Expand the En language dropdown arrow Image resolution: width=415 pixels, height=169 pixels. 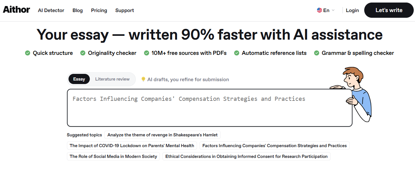click(x=333, y=10)
